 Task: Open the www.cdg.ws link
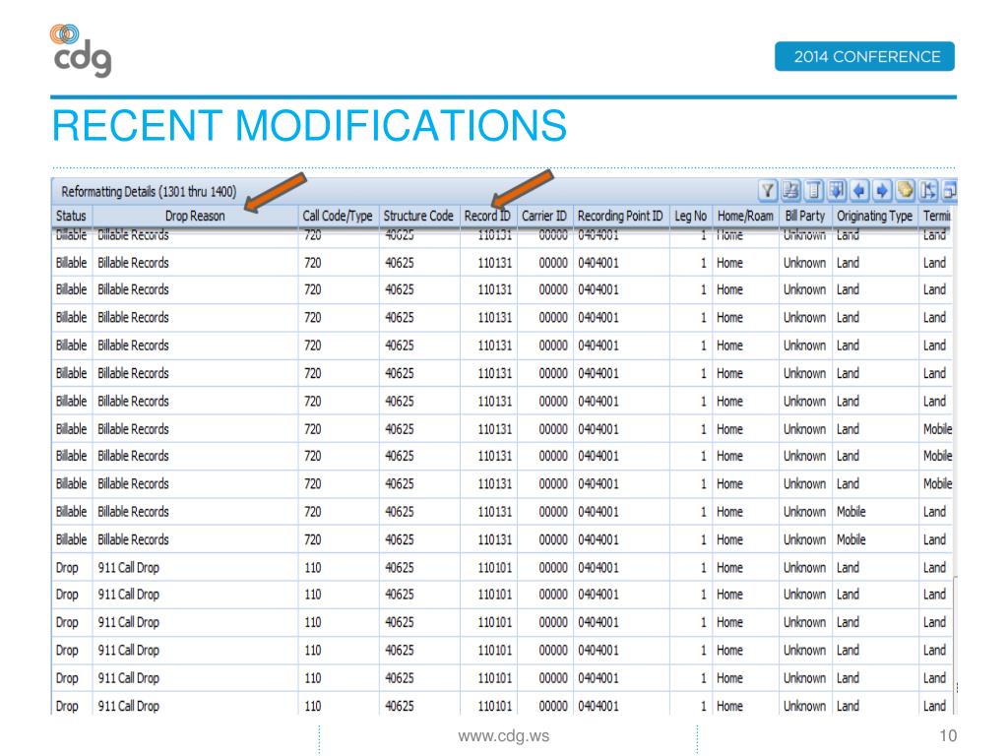pos(503,736)
